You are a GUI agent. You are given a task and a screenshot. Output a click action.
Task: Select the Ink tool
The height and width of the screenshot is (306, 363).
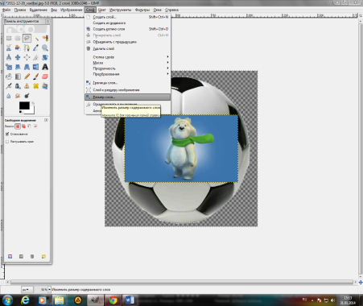click(x=18, y=86)
